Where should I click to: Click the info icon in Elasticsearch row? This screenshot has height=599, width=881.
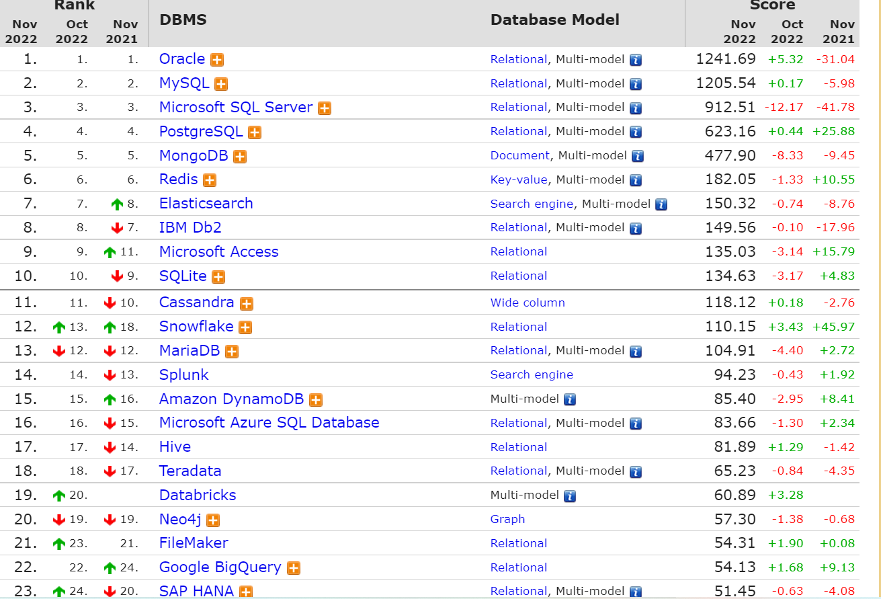661,204
